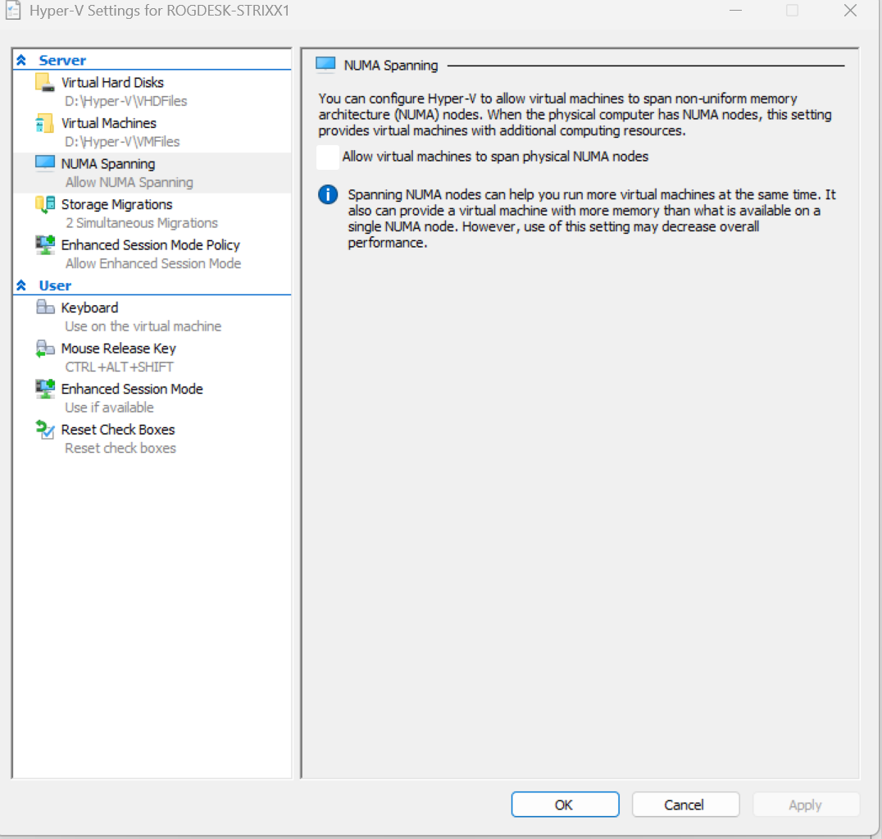
Task: Open Enhanced Session Mode Policy settings
Action: click(x=152, y=244)
